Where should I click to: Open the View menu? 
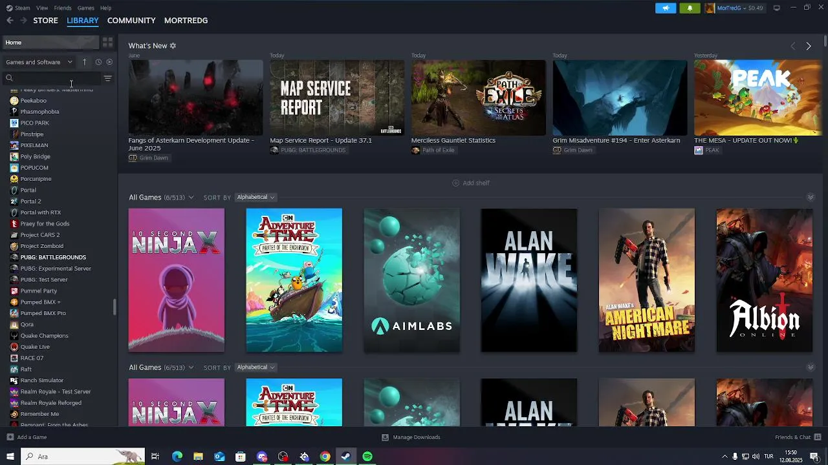click(42, 8)
